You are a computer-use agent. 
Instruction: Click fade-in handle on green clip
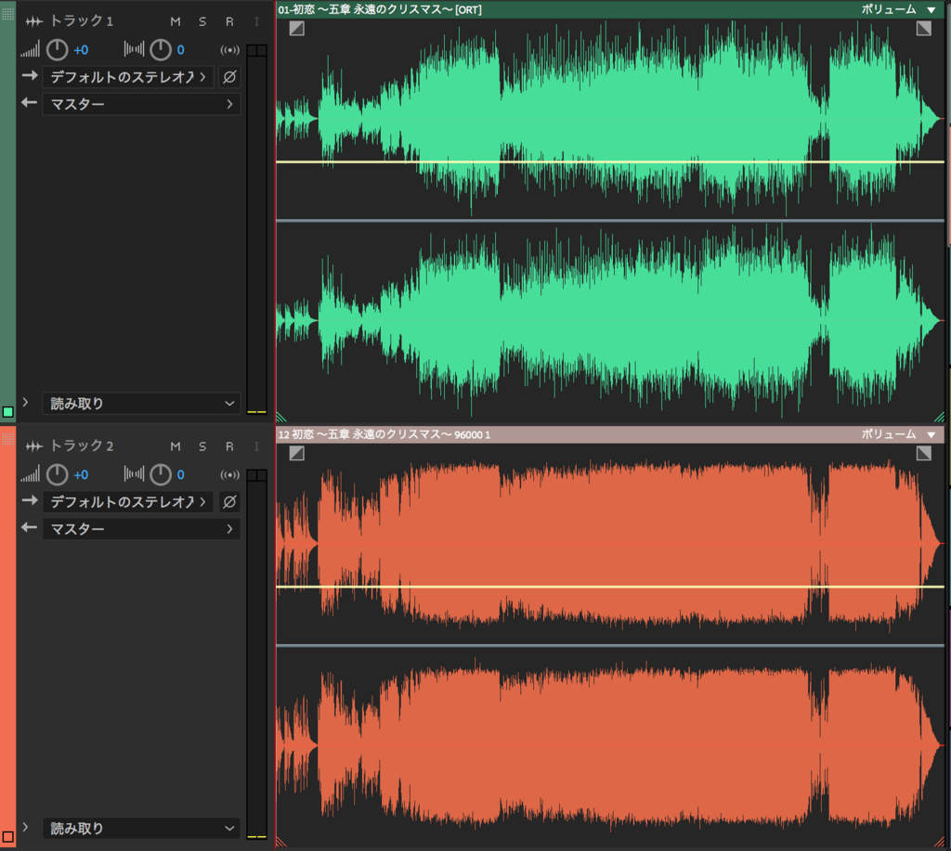[296, 28]
